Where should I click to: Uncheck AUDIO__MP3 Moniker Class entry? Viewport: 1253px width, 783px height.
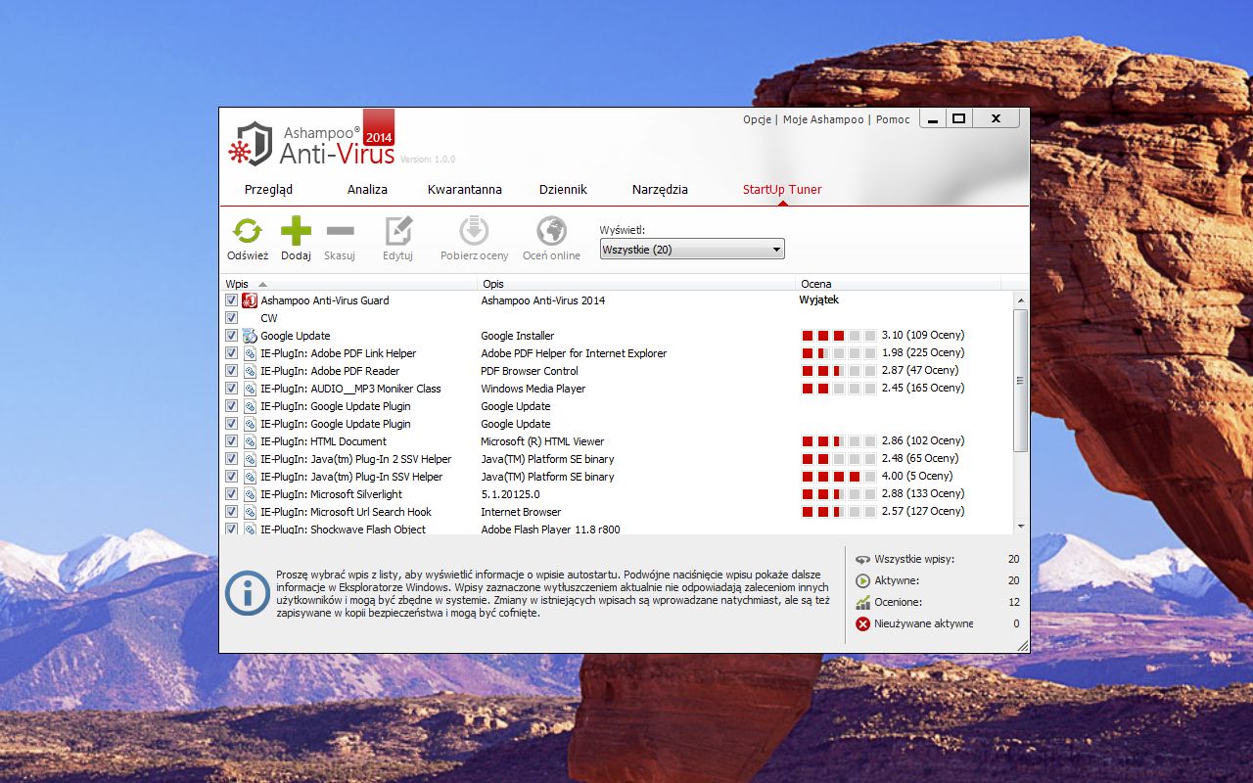coord(231,389)
